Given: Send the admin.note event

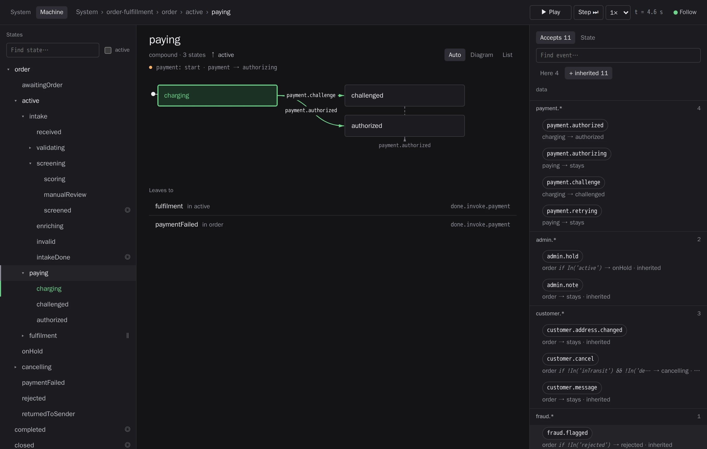Looking at the screenshot, I should pos(562,285).
